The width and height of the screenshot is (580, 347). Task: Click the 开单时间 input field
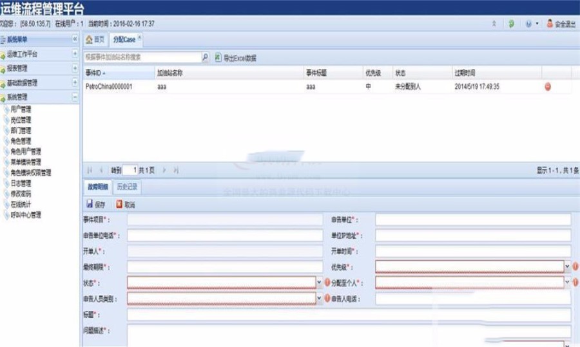[x=473, y=251]
